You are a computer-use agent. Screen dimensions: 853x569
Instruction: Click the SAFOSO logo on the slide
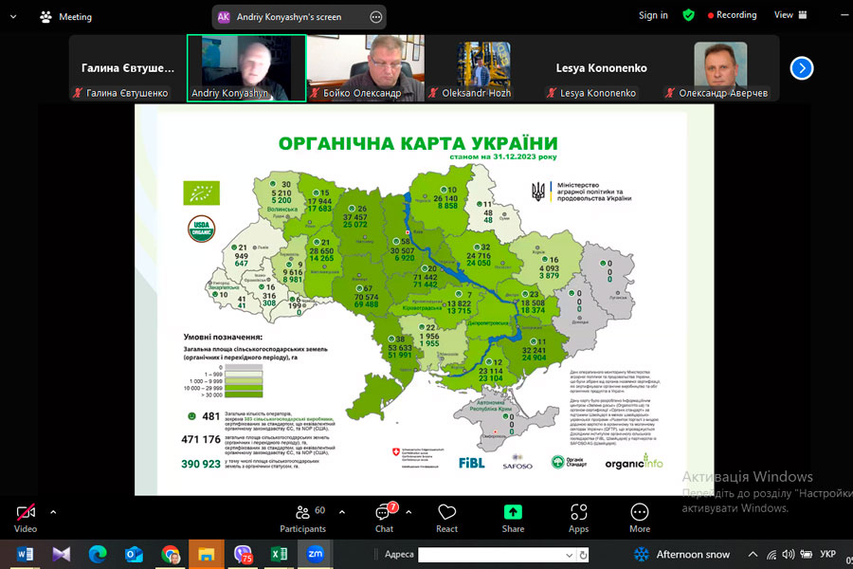[x=517, y=462]
